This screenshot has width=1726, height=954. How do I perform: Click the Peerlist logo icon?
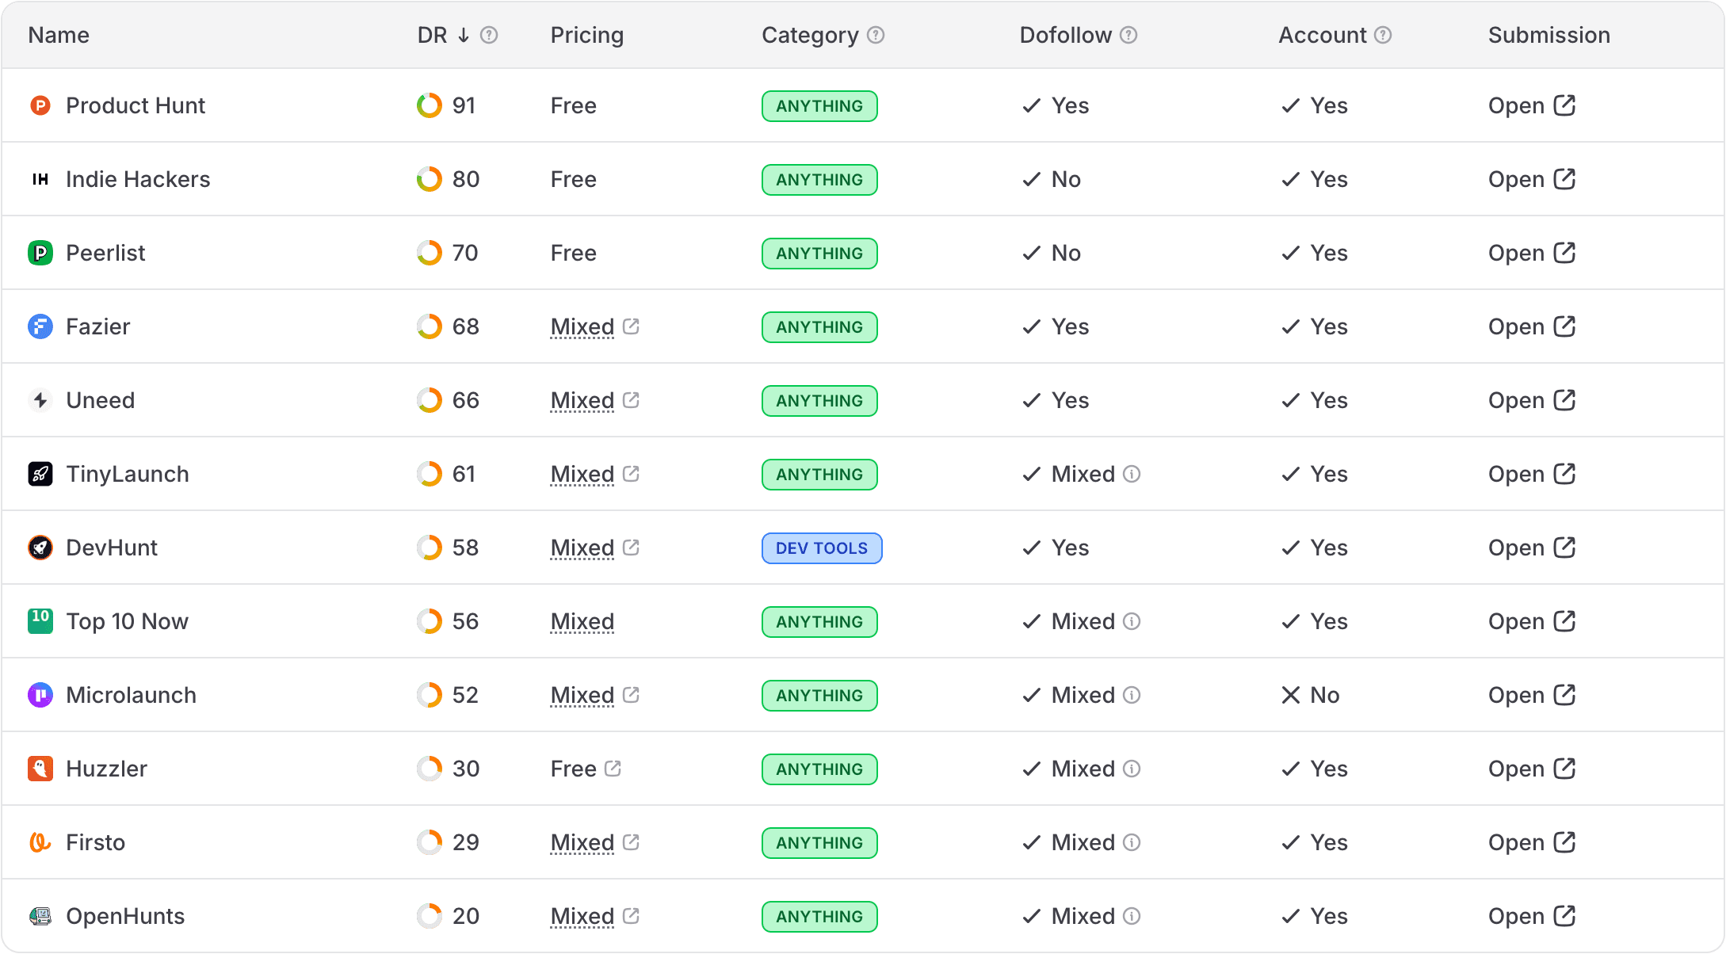coord(40,253)
